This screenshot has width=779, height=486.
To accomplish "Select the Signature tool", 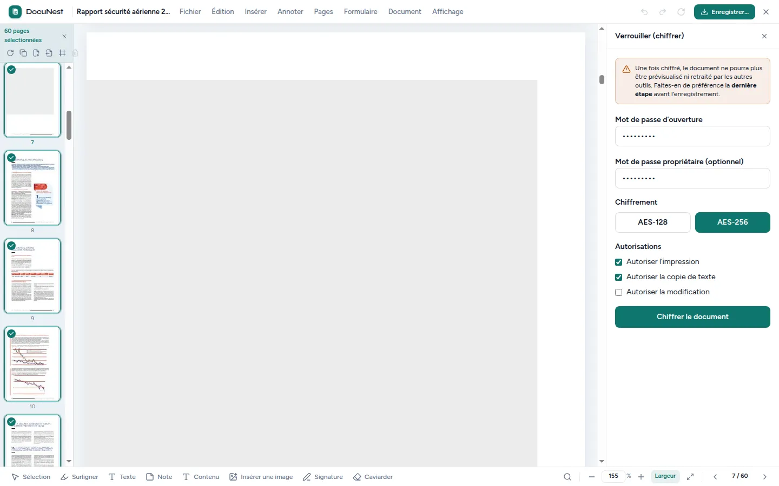I will (x=323, y=477).
